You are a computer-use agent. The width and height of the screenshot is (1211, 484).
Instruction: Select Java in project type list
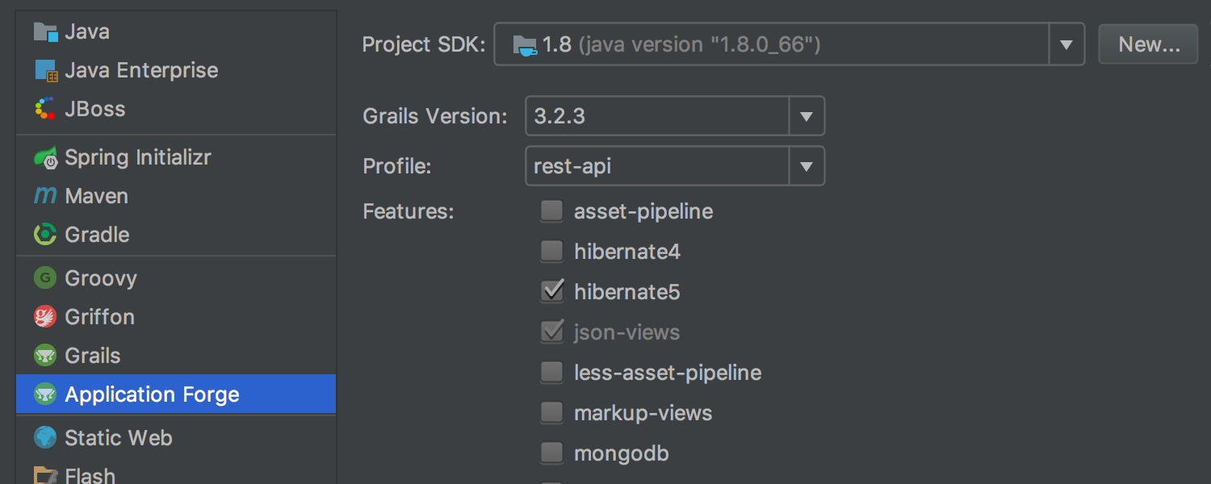click(176, 32)
